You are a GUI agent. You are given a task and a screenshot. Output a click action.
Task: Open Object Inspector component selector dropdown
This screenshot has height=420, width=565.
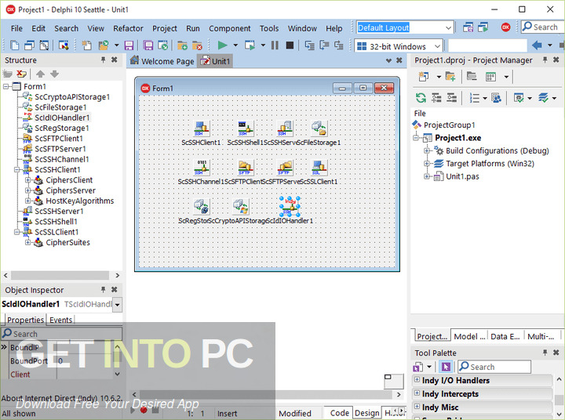(x=117, y=305)
